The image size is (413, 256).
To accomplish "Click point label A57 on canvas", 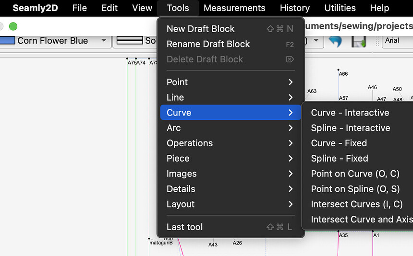I will (343, 98).
